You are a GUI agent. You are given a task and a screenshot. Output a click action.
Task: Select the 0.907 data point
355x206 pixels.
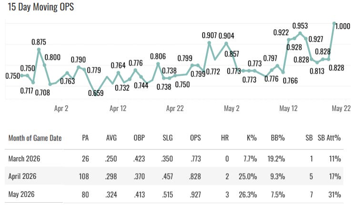pyautogui.click(x=209, y=43)
